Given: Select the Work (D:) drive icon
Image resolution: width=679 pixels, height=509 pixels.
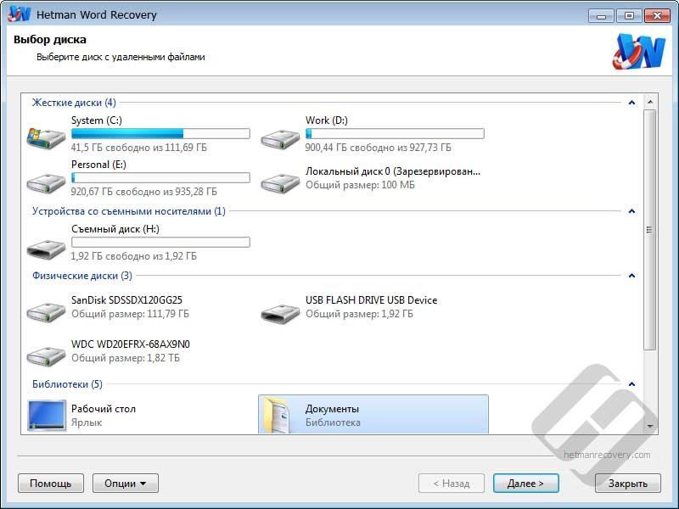Looking at the screenshot, I should (x=280, y=138).
